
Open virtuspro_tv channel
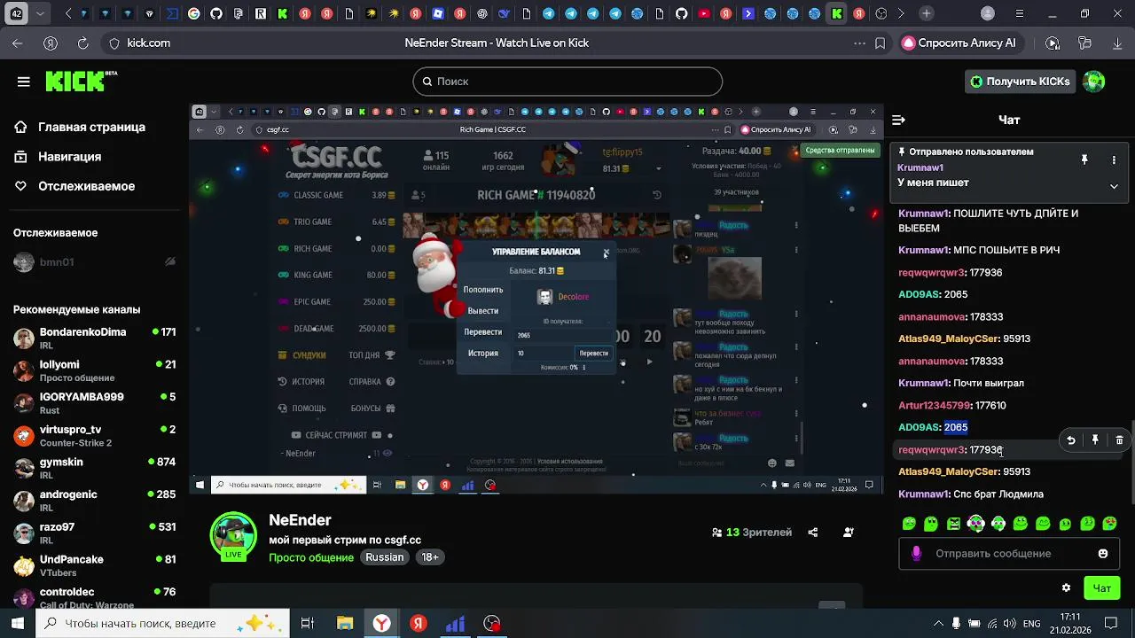coord(94,435)
